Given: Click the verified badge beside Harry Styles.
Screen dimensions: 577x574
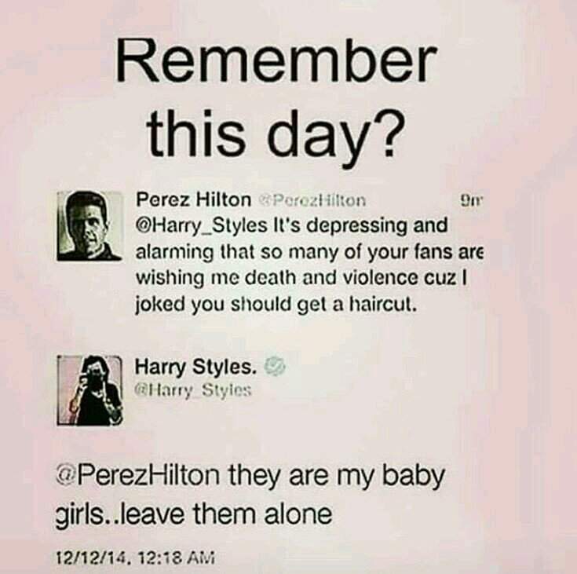Looking at the screenshot, I should tap(276, 367).
